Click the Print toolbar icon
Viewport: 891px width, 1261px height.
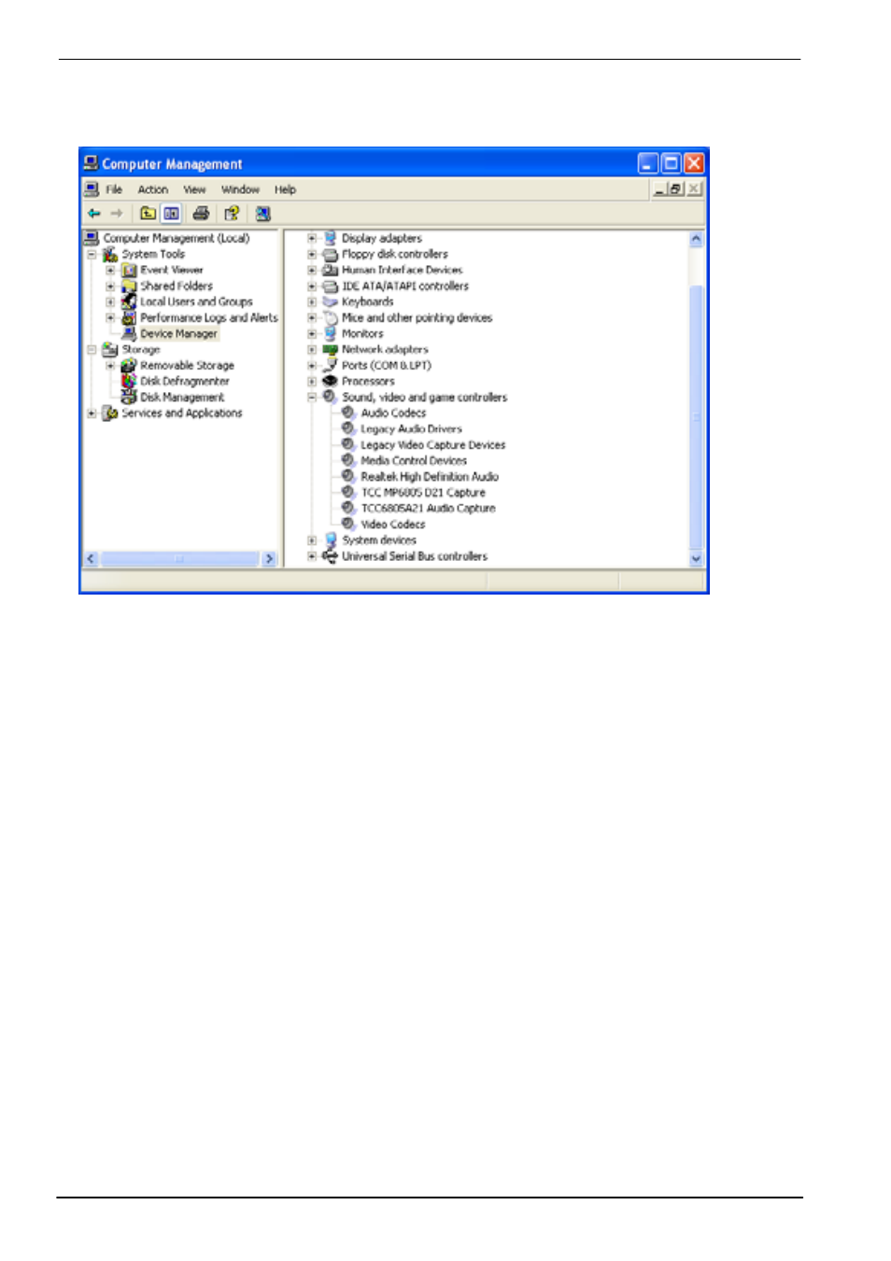[x=200, y=214]
